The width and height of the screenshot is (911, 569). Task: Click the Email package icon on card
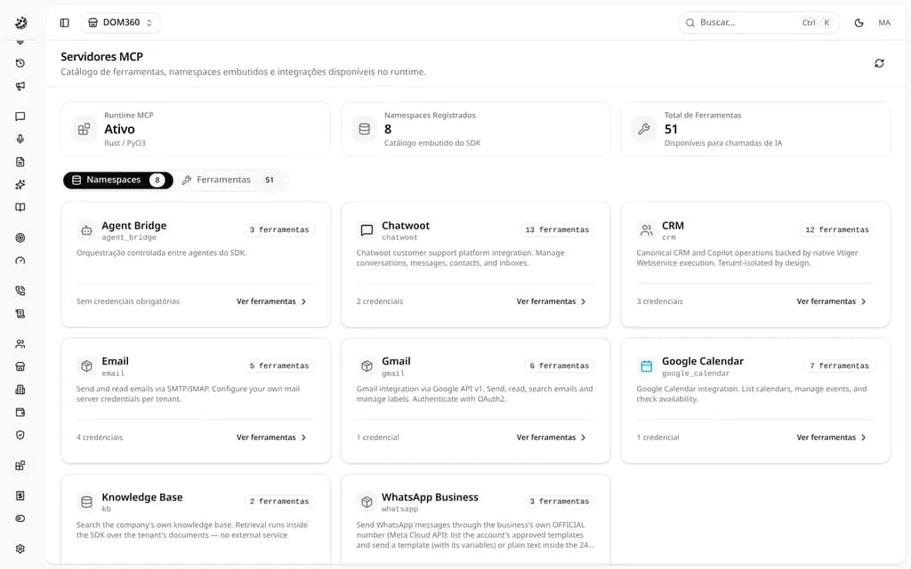pyautogui.click(x=86, y=366)
